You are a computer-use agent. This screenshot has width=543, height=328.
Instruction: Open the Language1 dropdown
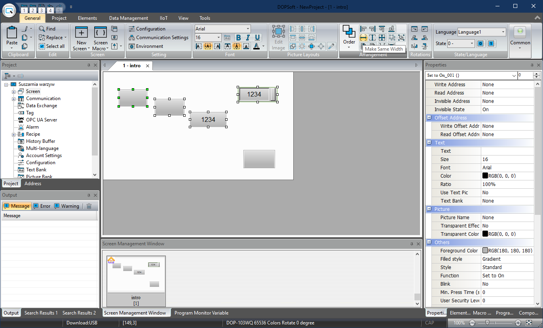(x=503, y=32)
